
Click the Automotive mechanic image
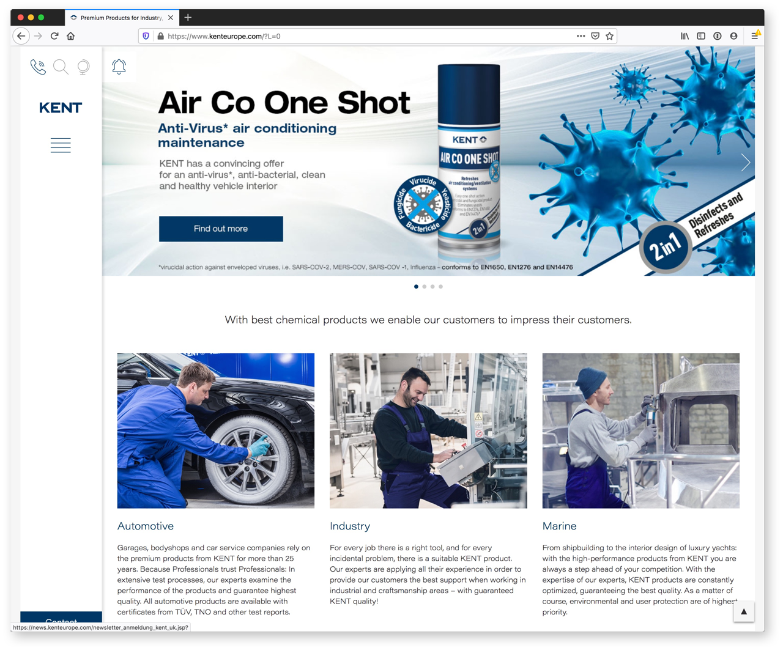(216, 430)
